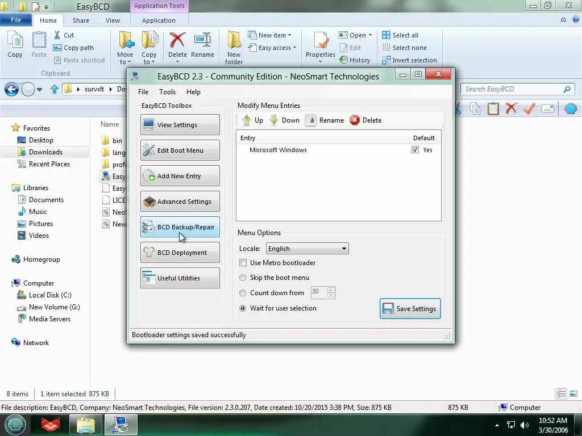This screenshot has height=436, width=582.
Task: Create New folder from ribbon
Action: click(234, 48)
